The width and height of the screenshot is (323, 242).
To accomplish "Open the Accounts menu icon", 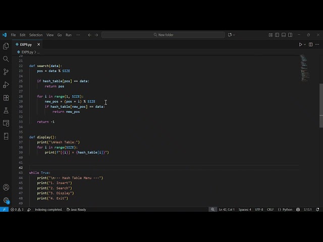I will [x=6, y=187].
